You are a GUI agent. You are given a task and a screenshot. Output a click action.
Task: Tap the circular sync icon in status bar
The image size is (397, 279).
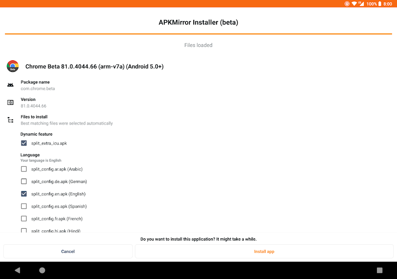click(x=347, y=4)
